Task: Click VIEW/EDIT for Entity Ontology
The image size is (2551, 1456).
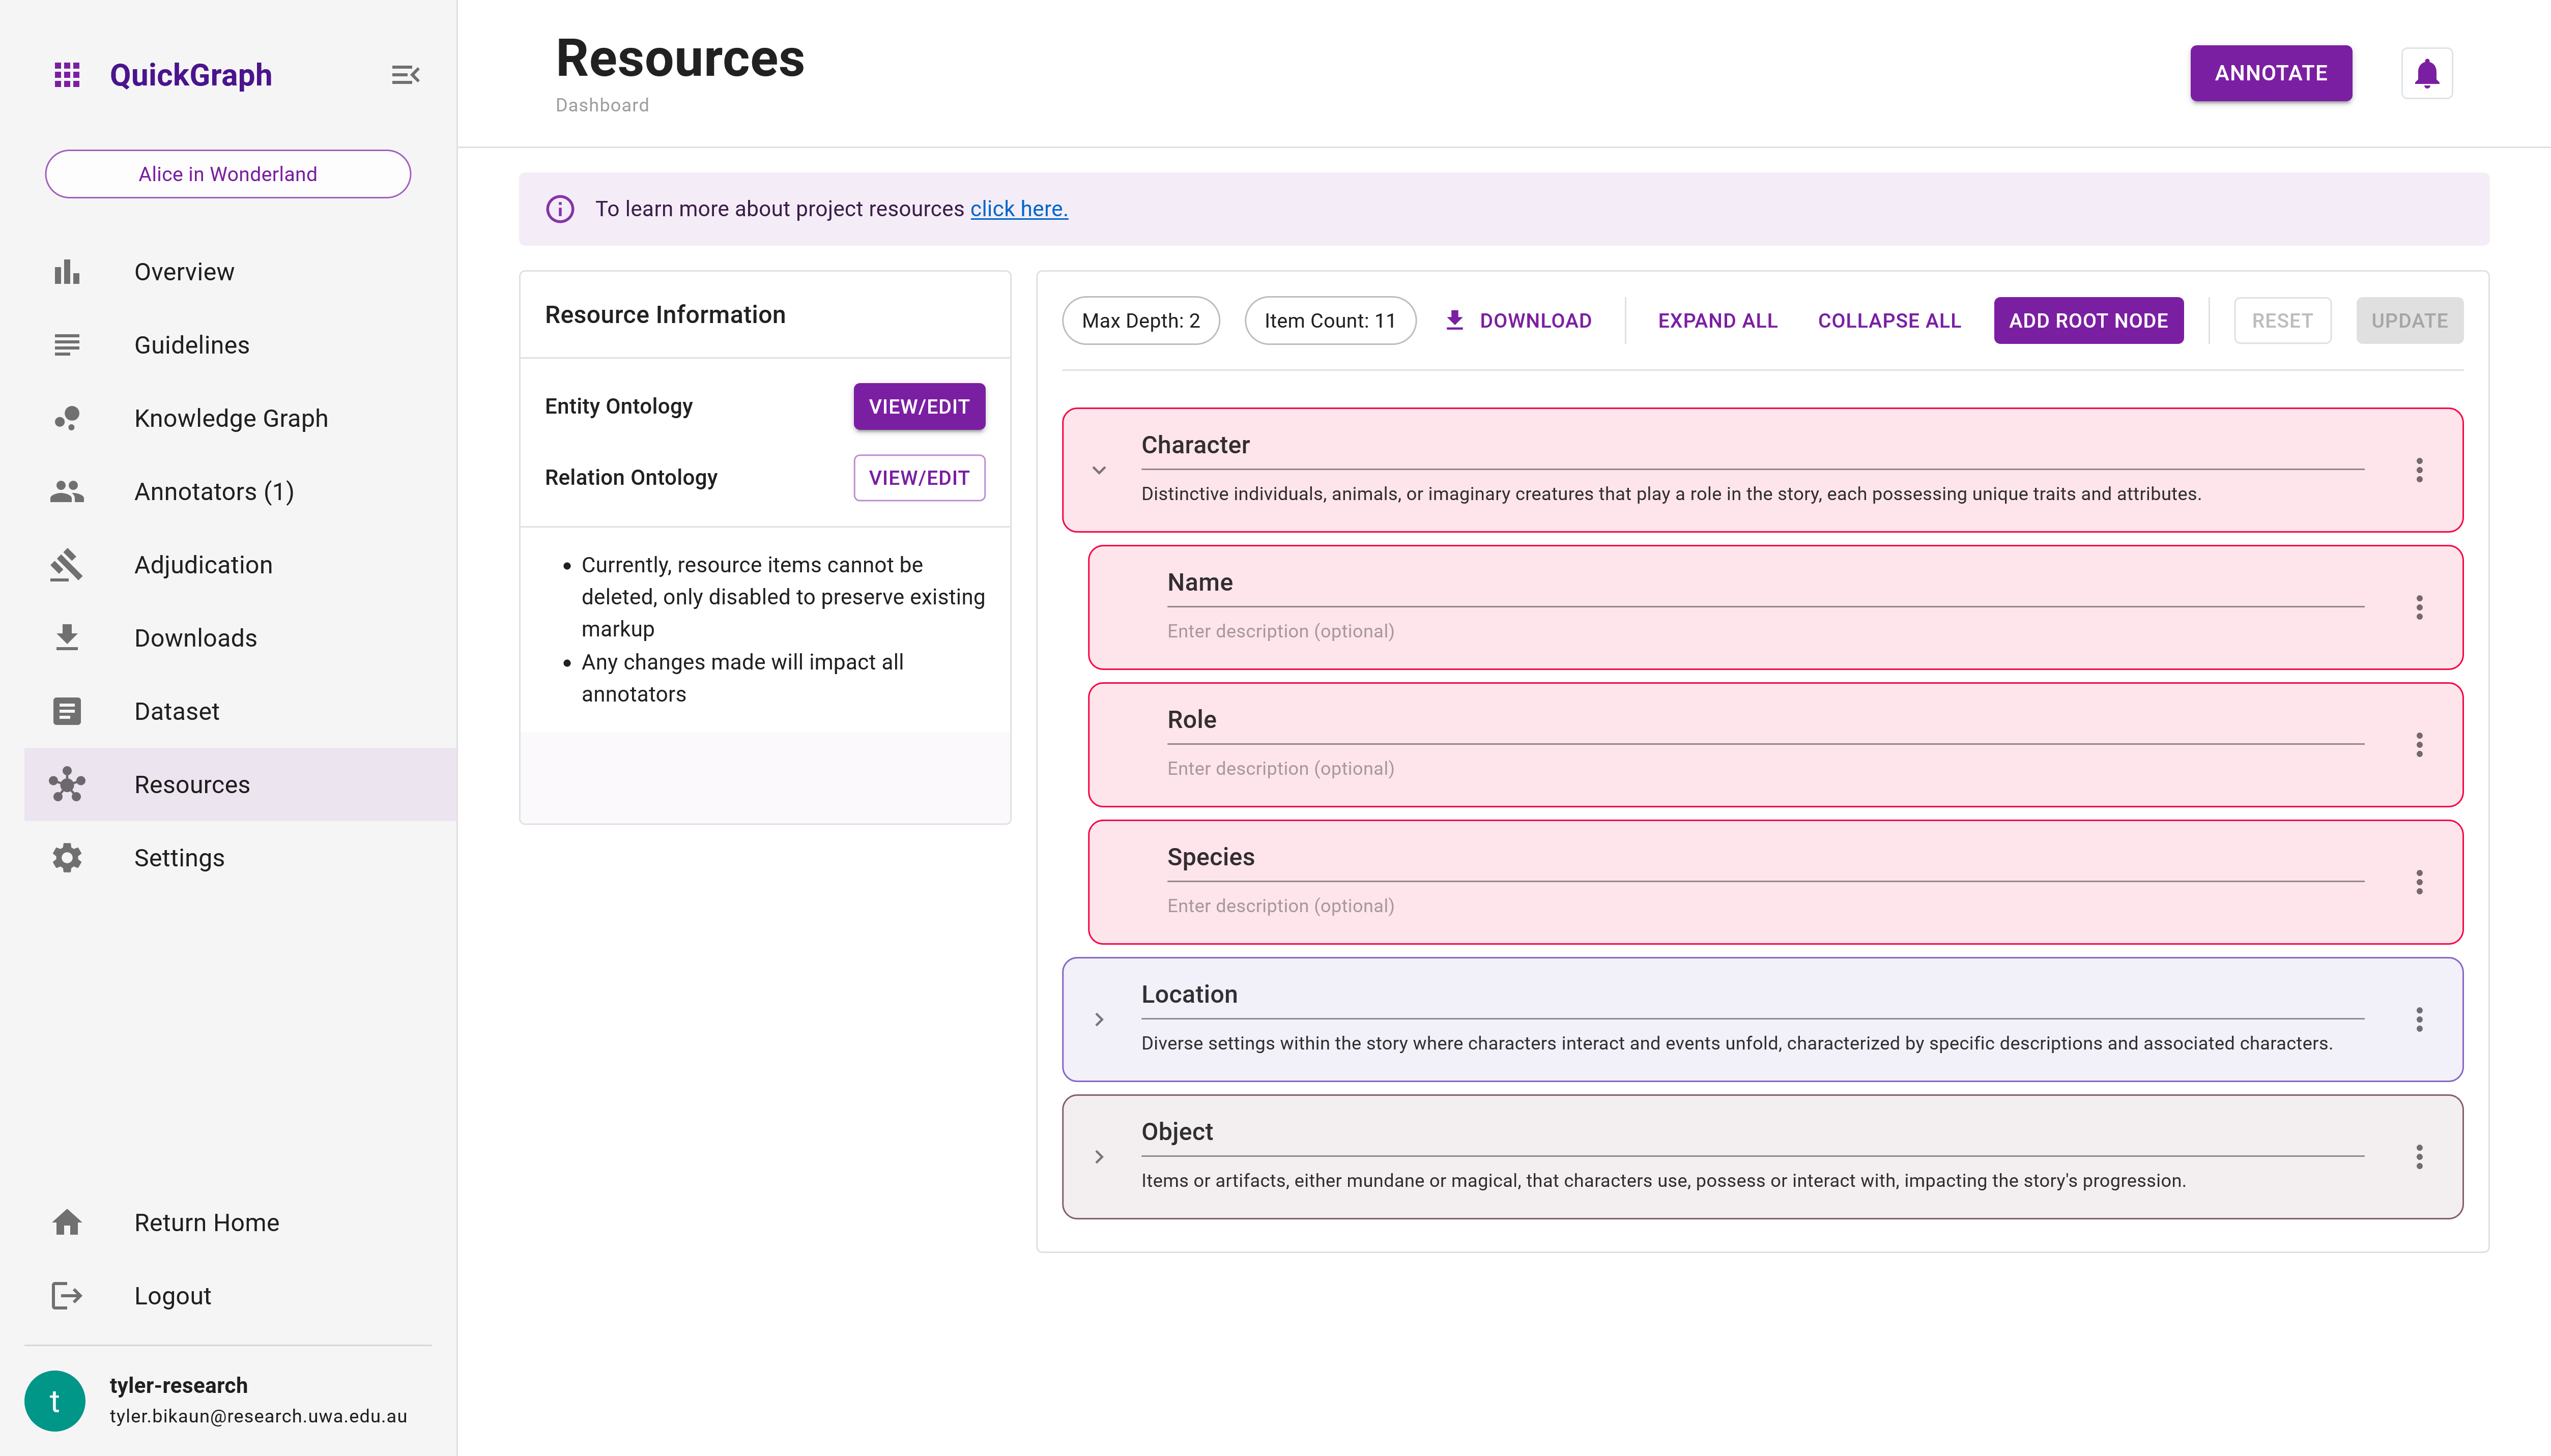Action: [x=918, y=406]
